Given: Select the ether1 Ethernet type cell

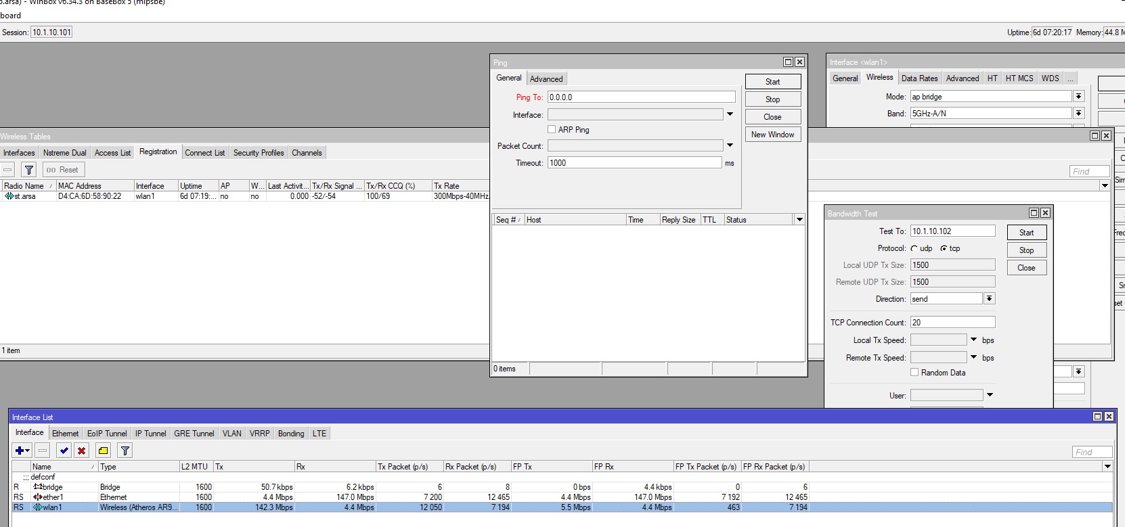Looking at the screenshot, I should 139,497.
